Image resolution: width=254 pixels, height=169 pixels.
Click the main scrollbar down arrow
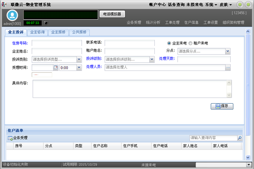pyautogui.click(x=248, y=157)
